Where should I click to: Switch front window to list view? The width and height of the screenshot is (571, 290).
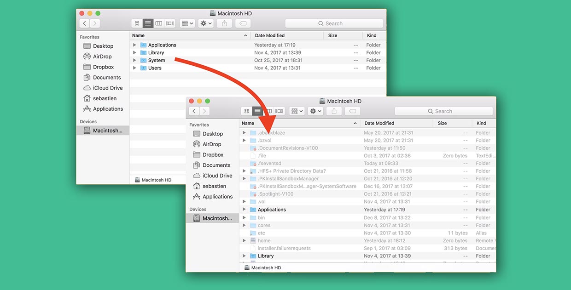(x=257, y=111)
